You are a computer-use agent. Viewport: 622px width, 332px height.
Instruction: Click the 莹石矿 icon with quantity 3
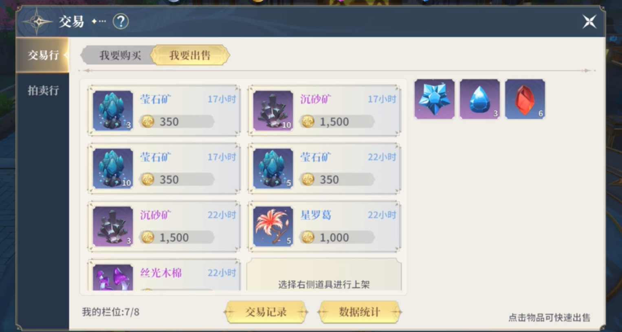click(113, 111)
